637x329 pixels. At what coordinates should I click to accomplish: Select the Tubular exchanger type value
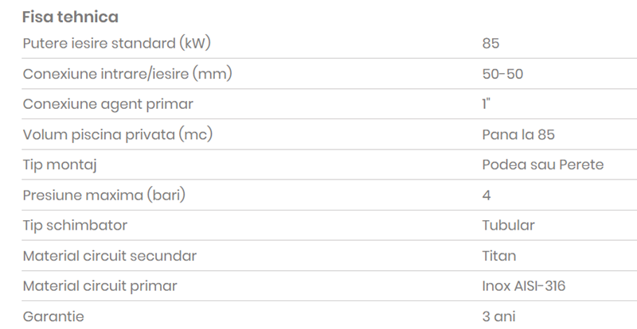pyautogui.click(x=508, y=225)
